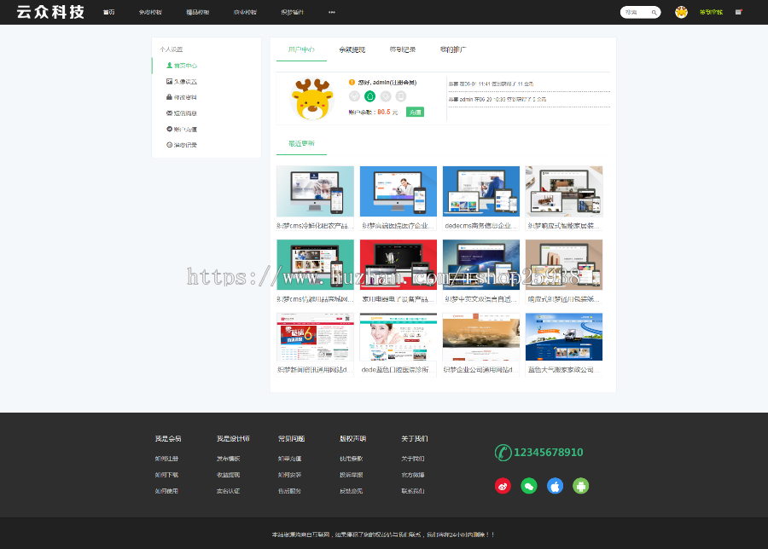Click the phone number 12345678910
This screenshot has width=768, height=549.
coord(548,453)
